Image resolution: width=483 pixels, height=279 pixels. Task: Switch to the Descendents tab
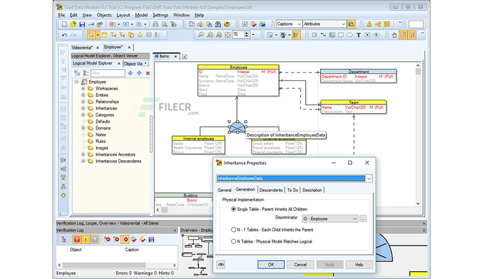(271, 190)
